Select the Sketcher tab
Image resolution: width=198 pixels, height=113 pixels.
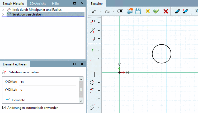click(x=97, y=3)
